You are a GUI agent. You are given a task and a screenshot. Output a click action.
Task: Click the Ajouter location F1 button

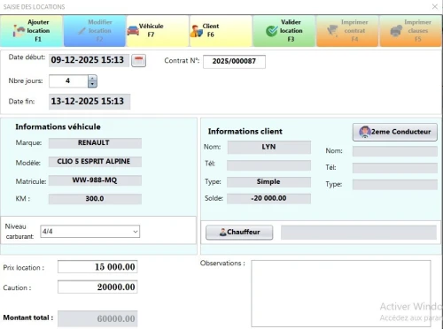pyautogui.click(x=32, y=31)
